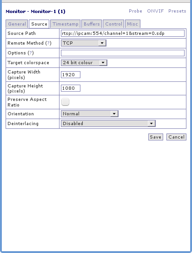Open the ONVIF link

(x=155, y=11)
